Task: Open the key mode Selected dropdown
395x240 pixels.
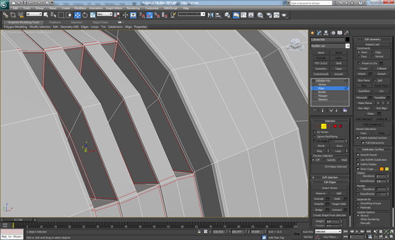Action: (328, 231)
